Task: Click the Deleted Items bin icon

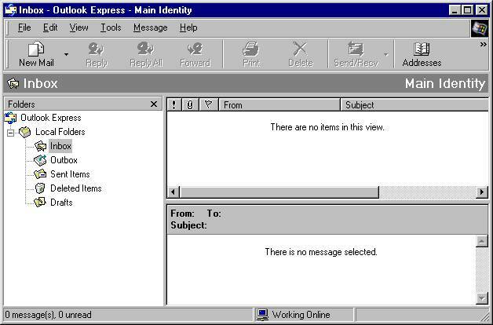Action: pos(40,188)
